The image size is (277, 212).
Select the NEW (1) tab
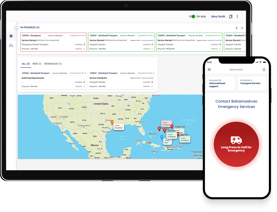pos(37,64)
